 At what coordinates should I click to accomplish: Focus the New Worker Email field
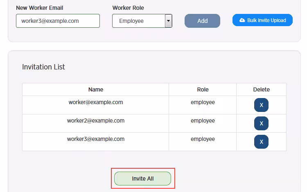(x=58, y=21)
